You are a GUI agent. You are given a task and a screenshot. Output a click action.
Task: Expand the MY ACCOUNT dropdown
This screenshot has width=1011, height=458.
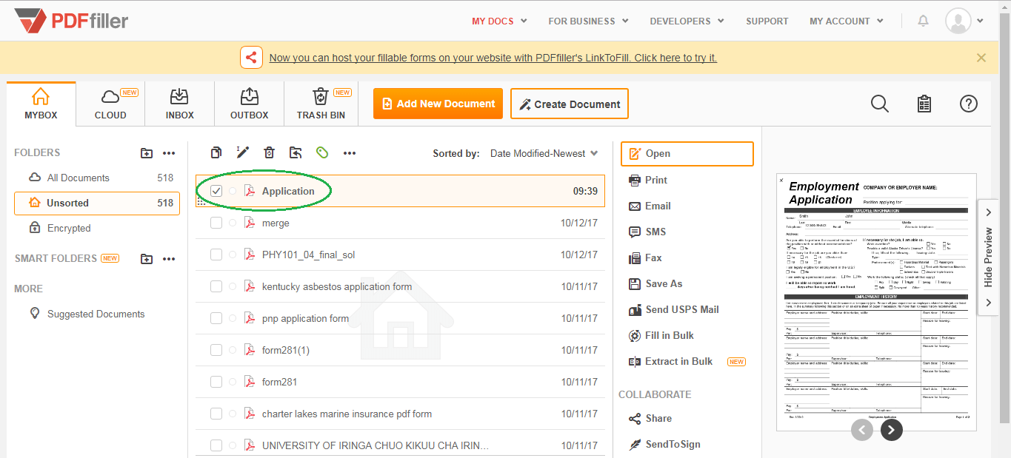click(846, 21)
